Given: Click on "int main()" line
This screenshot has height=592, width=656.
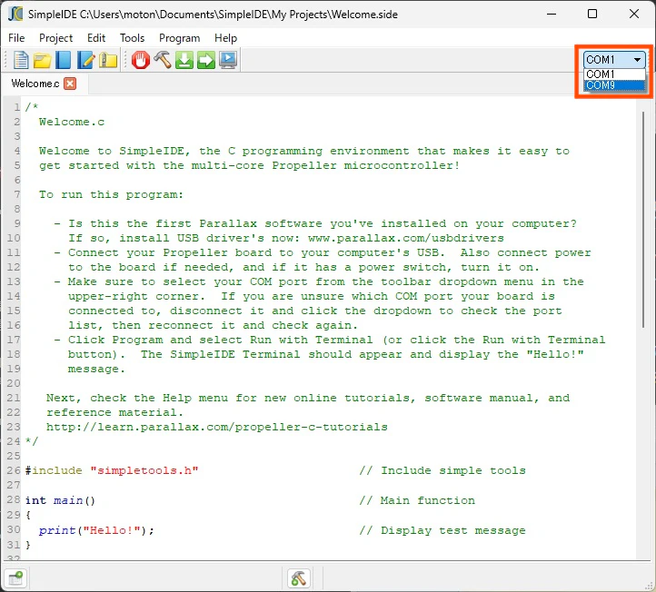Looking at the screenshot, I should tap(60, 500).
